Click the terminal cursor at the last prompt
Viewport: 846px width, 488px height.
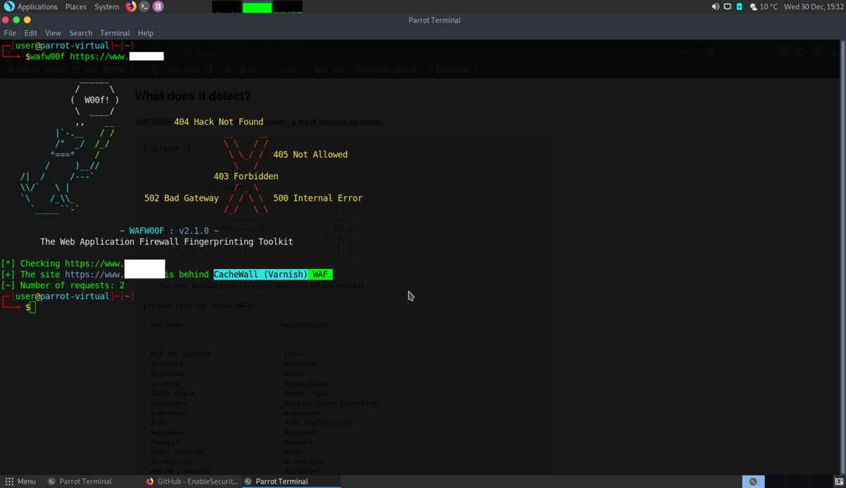click(x=32, y=307)
